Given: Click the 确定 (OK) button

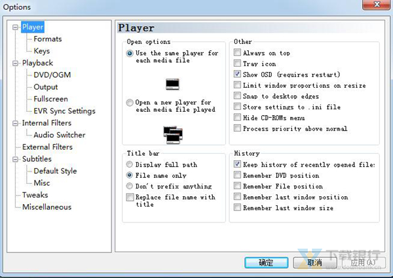Looking at the screenshot, I should pos(266,263).
